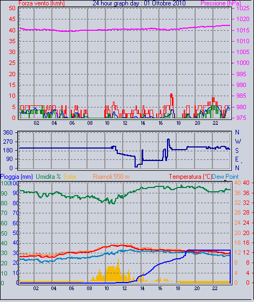This screenshot has height=302, width=254.
Task: Click the 'Temperatura (°C)' legend label
Action: coord(190,177)
